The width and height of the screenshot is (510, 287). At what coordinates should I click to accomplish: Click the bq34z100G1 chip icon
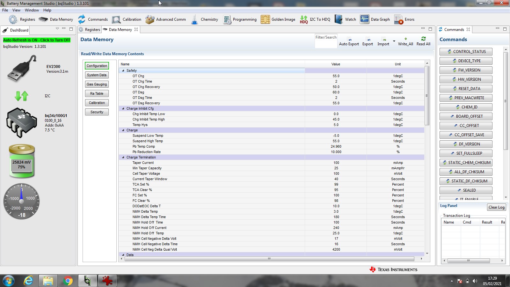(x=22, y=122)
